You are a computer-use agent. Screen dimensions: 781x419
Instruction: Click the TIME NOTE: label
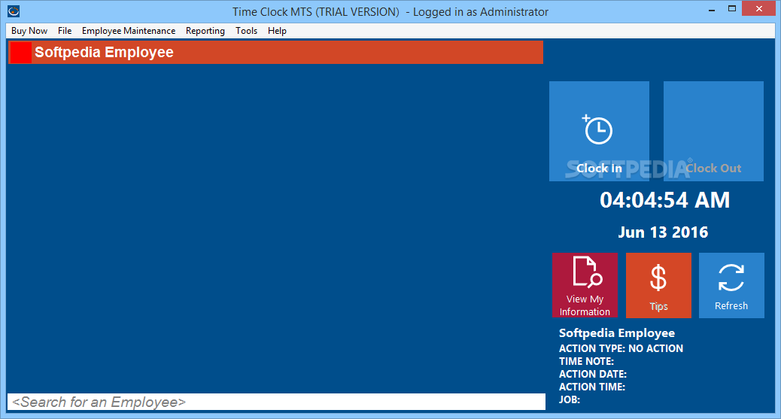(x=586, y=361)
